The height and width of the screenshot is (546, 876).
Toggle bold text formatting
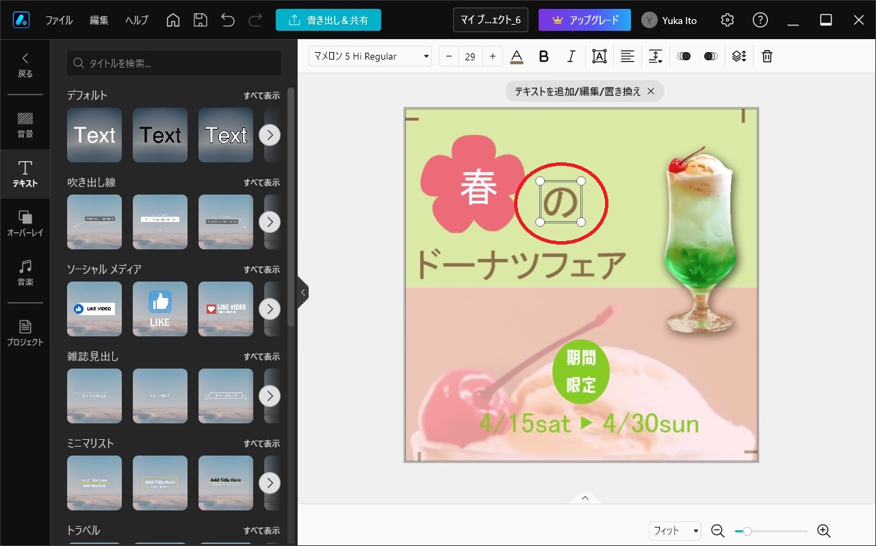[x=544, y=57]
